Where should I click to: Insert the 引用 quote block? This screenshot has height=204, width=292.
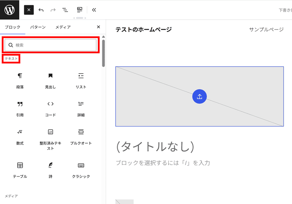(20, 109)
